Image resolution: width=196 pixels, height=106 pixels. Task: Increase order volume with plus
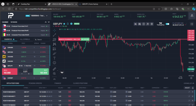[29, 74]
